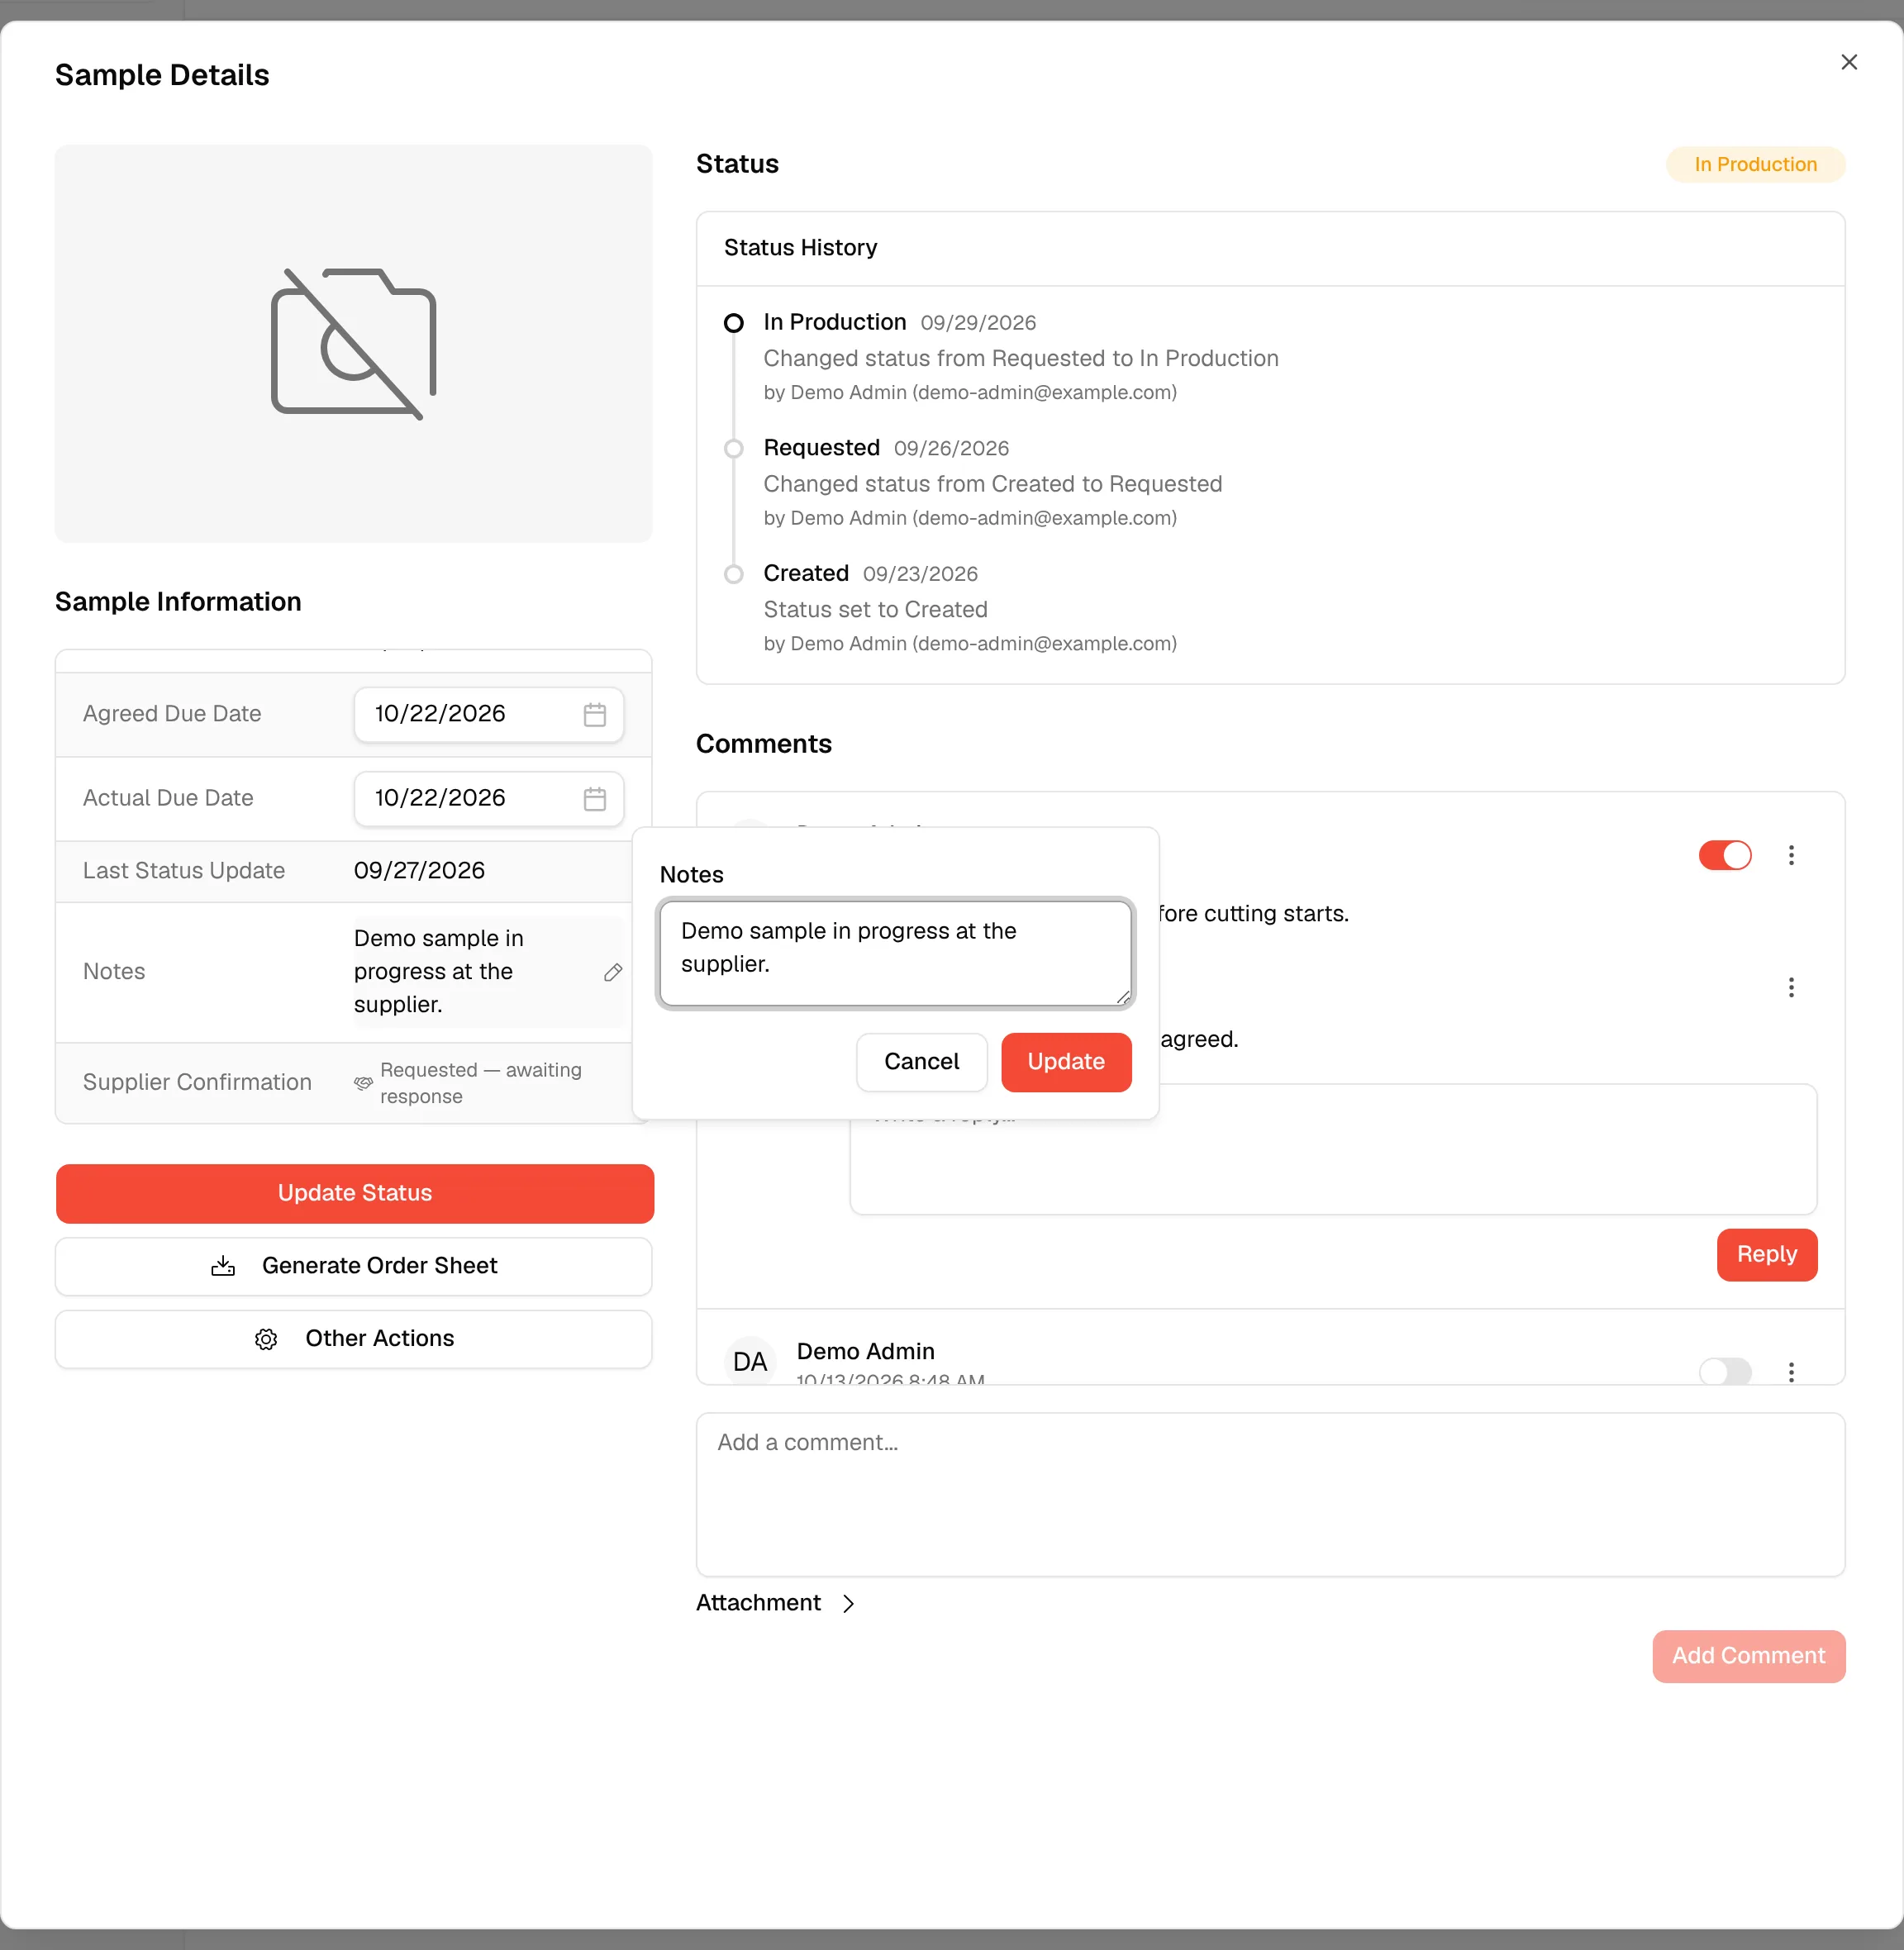
Task: Click the Created timeline marker circle
Action: click(733, 574)
